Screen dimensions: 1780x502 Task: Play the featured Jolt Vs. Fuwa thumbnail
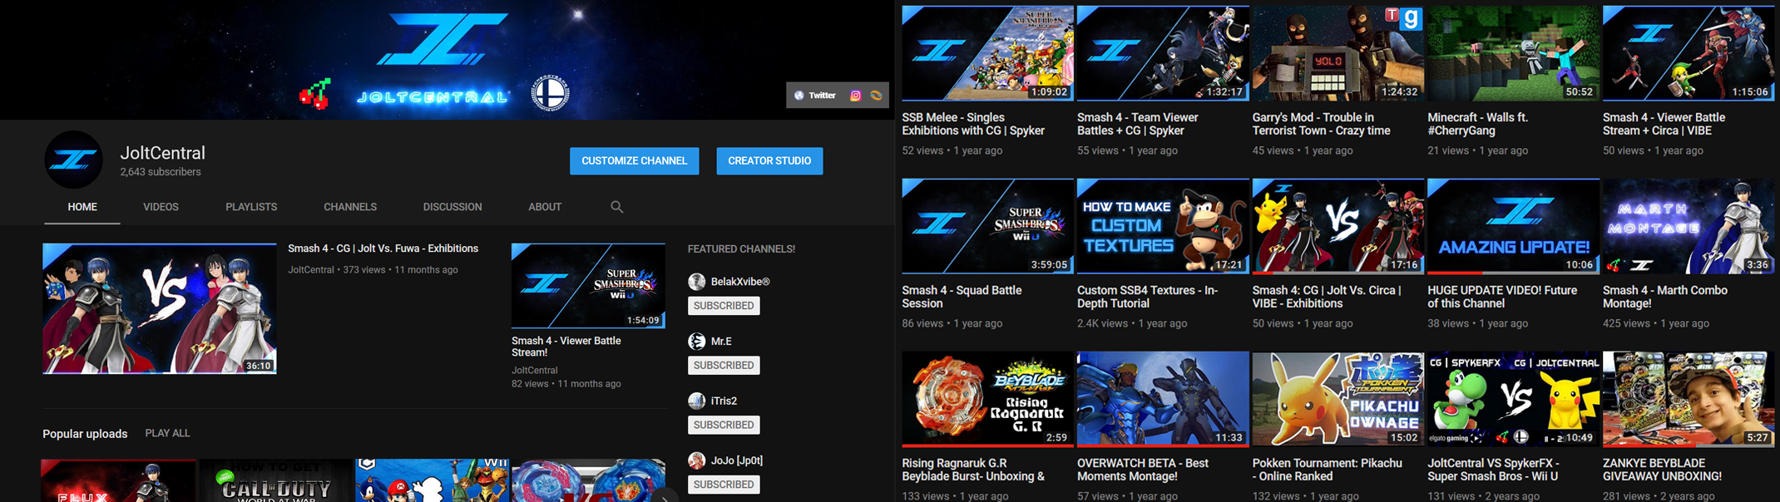160,308
